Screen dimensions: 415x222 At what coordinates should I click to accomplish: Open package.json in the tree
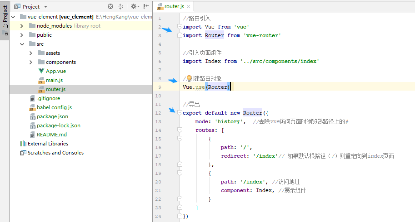pyautogui.click(x=52, y=116)
